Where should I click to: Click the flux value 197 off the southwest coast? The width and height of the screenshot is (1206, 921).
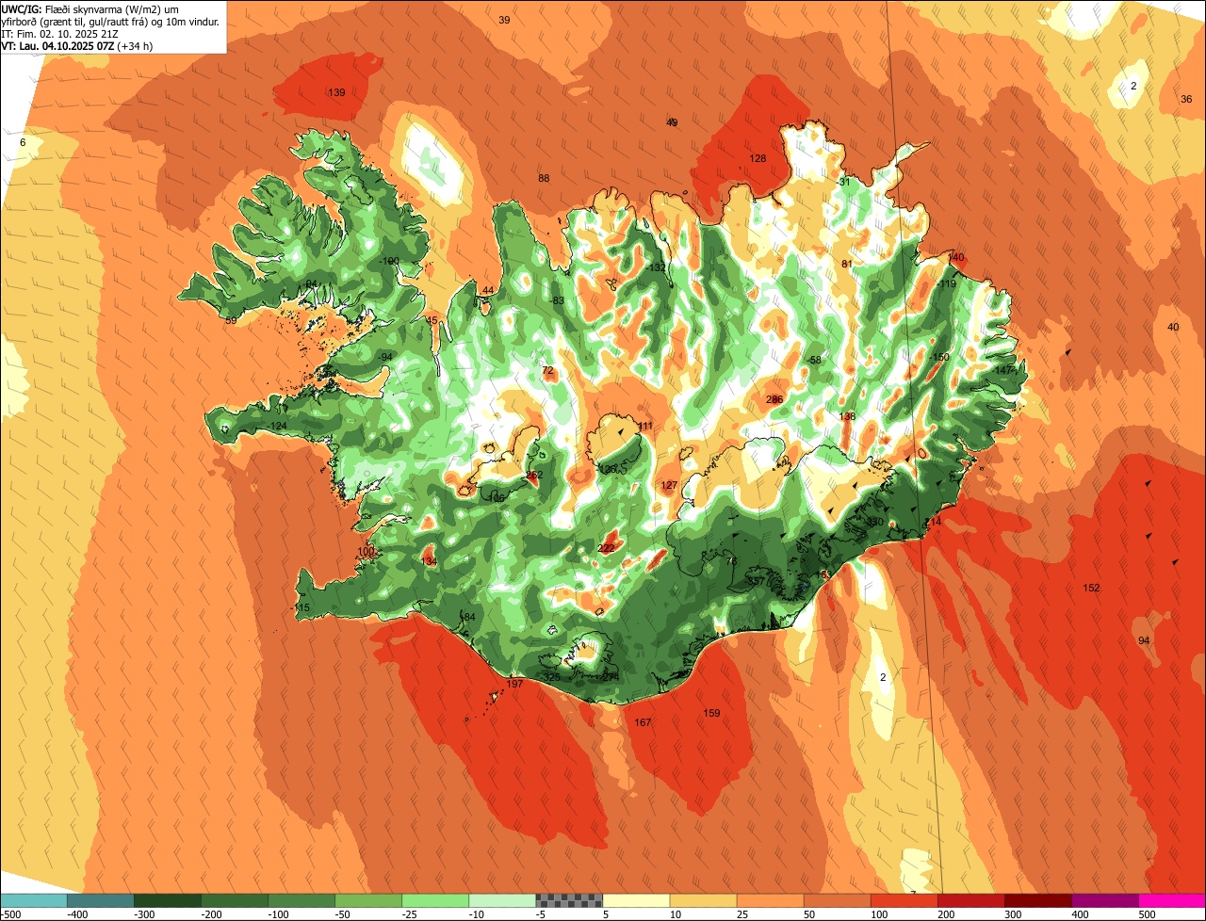coord(514,684)
